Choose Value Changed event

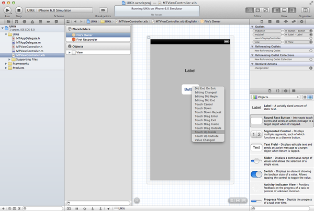[208, 140]
